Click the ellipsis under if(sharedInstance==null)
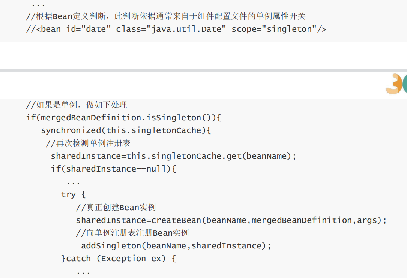This screenshot has height=278, width=407. (x=73, y=183)
